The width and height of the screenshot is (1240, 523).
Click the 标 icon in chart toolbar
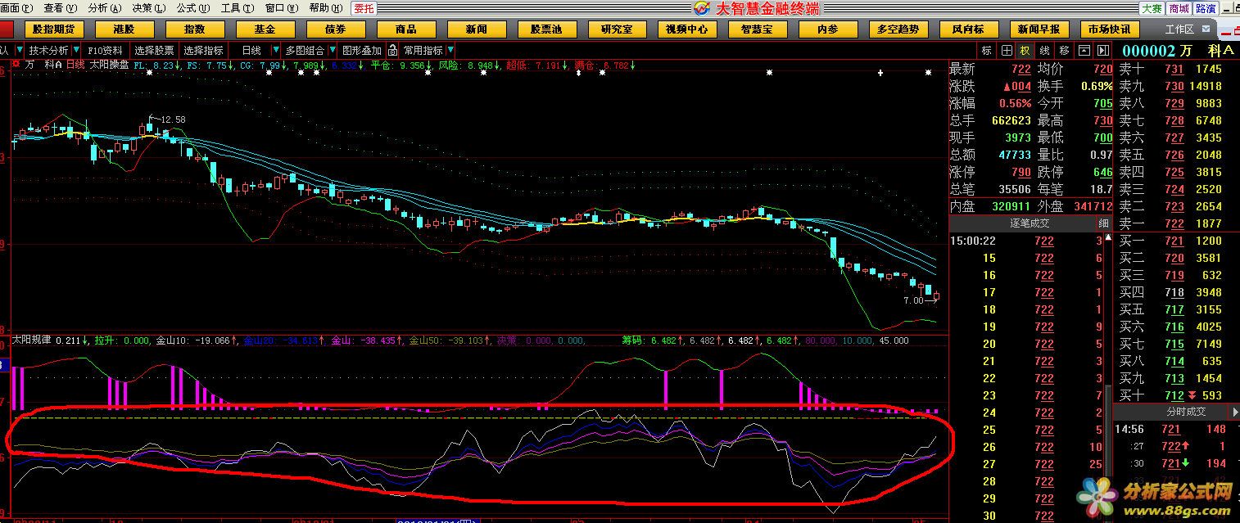986,50
